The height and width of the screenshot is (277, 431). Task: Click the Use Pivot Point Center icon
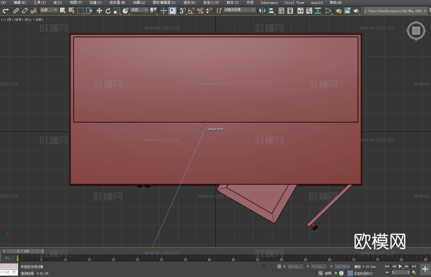(153, 11)
